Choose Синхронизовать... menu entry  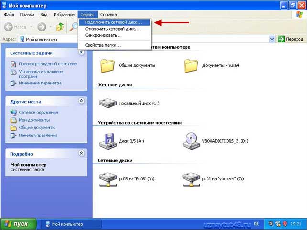115,35
